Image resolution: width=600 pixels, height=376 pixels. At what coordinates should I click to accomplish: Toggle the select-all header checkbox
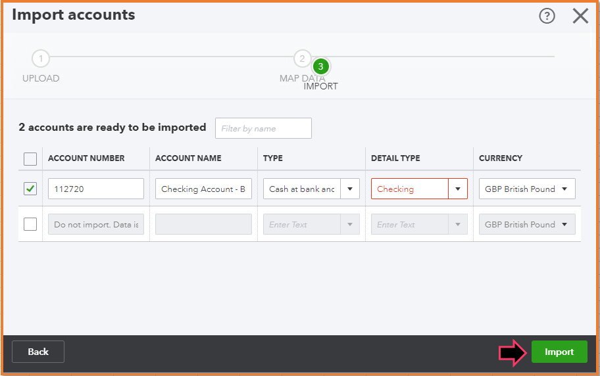click(x=30, y=158)
